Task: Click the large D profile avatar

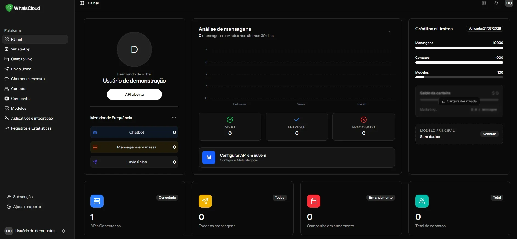Action: 134,49
